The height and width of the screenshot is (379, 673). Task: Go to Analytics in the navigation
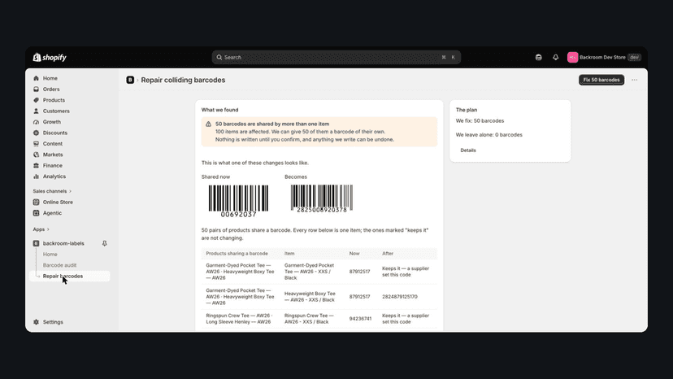coord(54,176)
